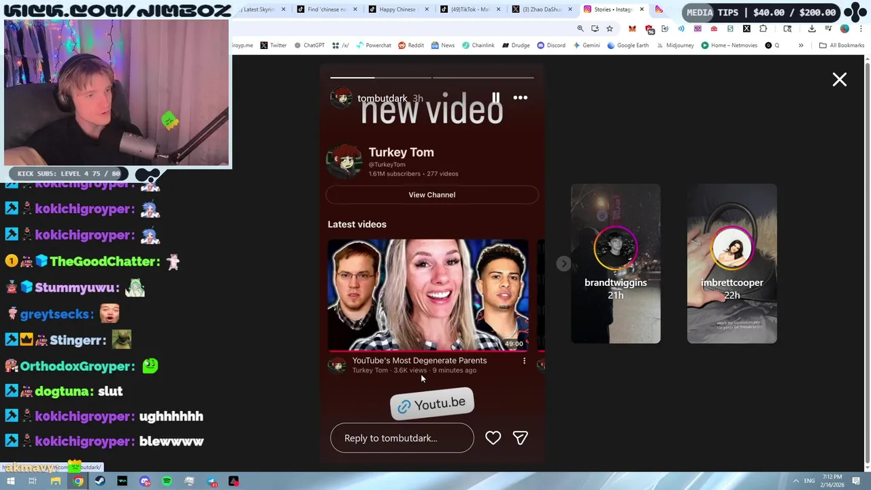Click the tombutdark username in story header

click(x=382, y=98)
